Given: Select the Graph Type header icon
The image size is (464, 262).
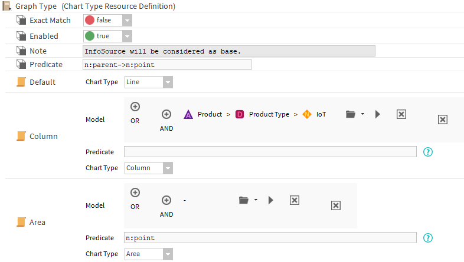Looking at the screenshot, I should (x=7, y=6).
